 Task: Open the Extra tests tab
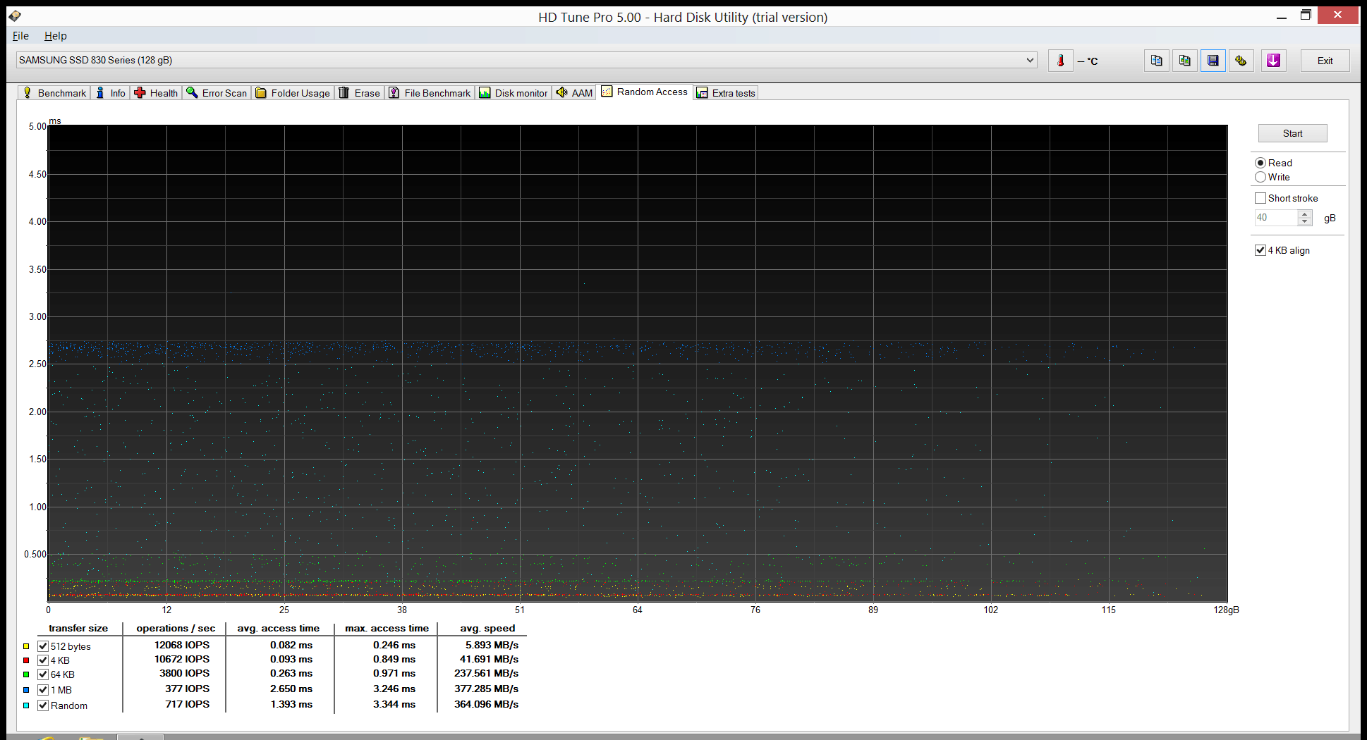tap(726, 93)
